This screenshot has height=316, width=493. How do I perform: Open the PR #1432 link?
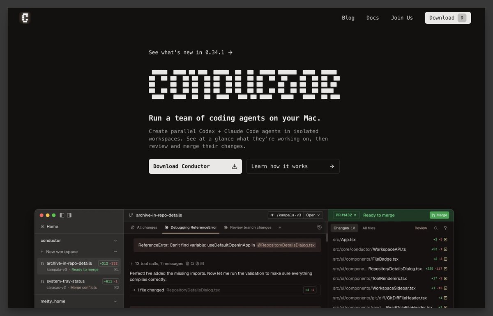tap(346, 215)
